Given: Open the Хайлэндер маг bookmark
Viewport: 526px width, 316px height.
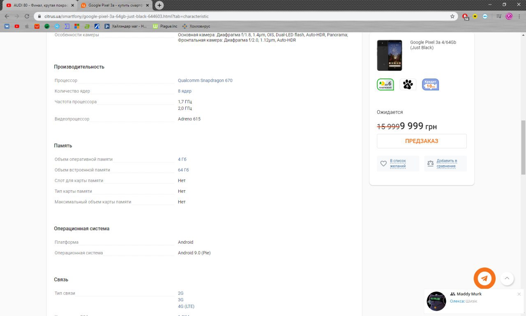Looking at the screenshot, I should point(125,26).
